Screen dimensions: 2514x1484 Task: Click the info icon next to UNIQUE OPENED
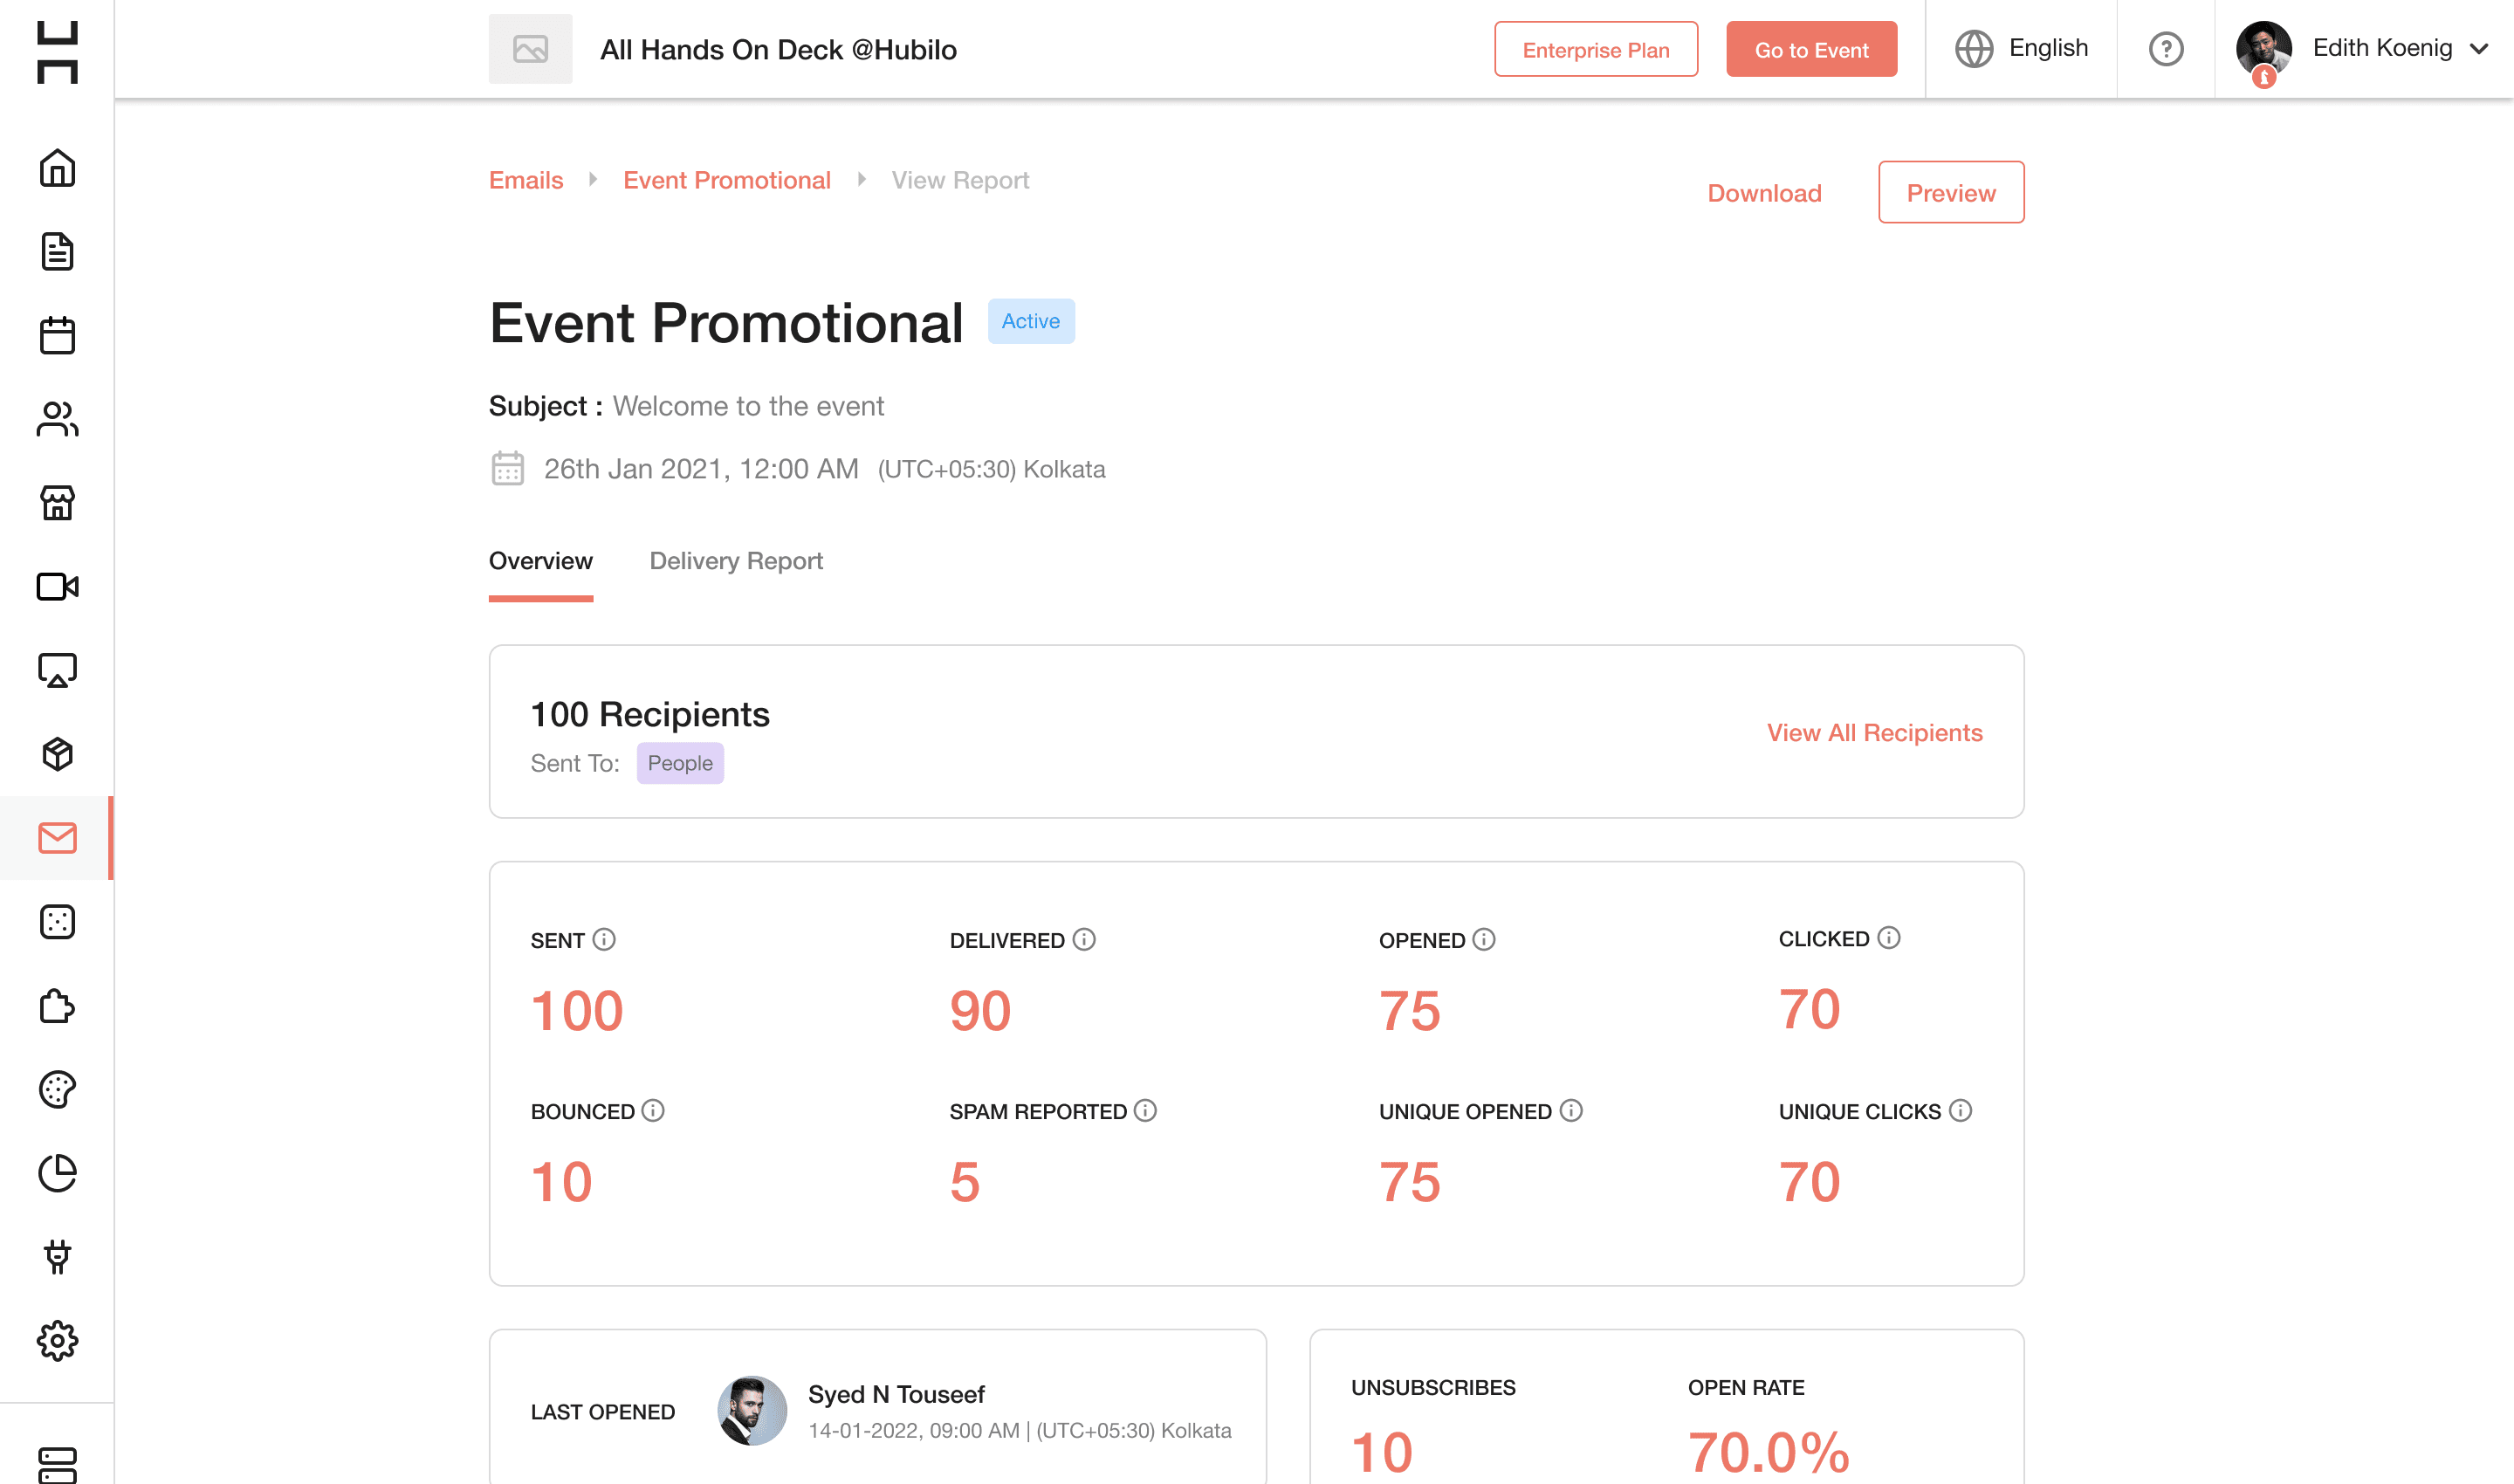pyautogui.click(x=1571, y=1111)
